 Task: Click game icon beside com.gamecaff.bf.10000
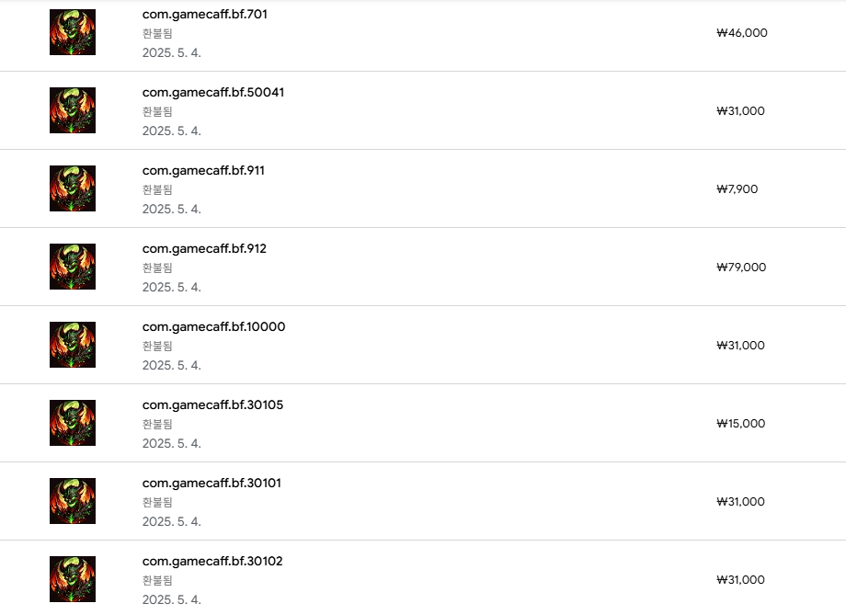[73, 345]
